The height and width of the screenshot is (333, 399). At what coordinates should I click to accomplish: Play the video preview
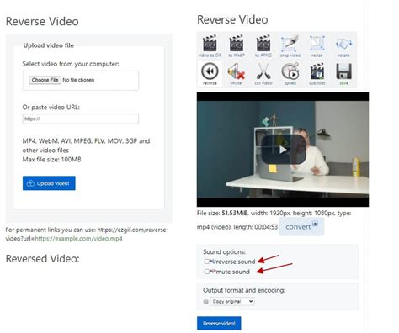point(283,150)
